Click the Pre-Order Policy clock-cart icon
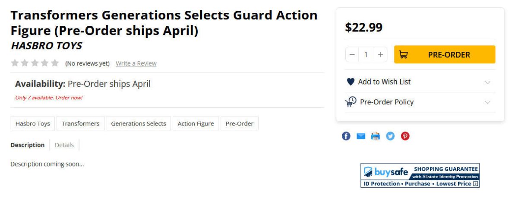 click(351, 102)
